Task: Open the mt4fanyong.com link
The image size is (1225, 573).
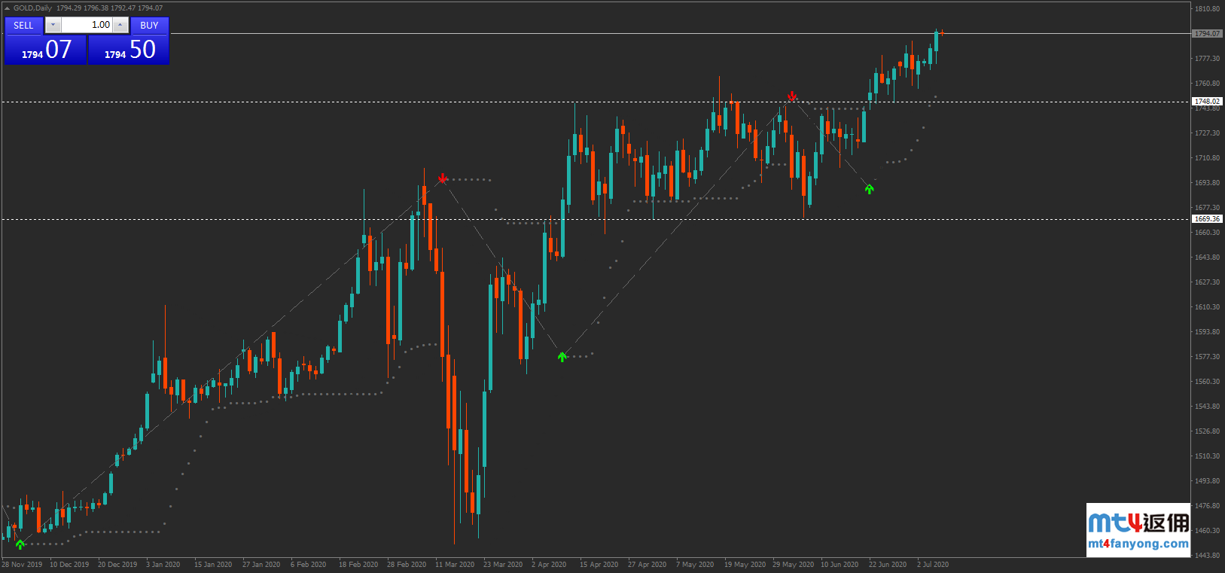Action: [x=1138, y=544]
